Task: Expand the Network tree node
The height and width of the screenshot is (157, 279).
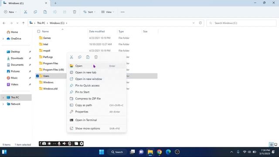Action: (3, 104)
